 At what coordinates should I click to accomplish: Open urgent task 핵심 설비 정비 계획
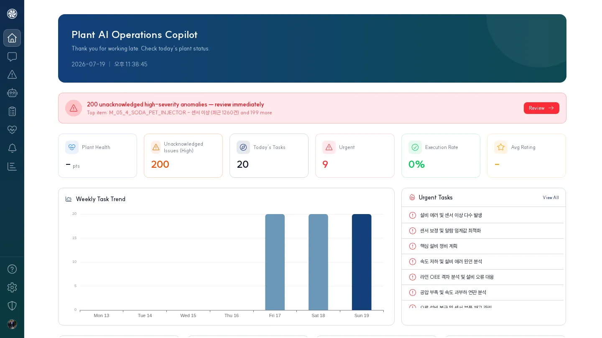click(482, 246)
